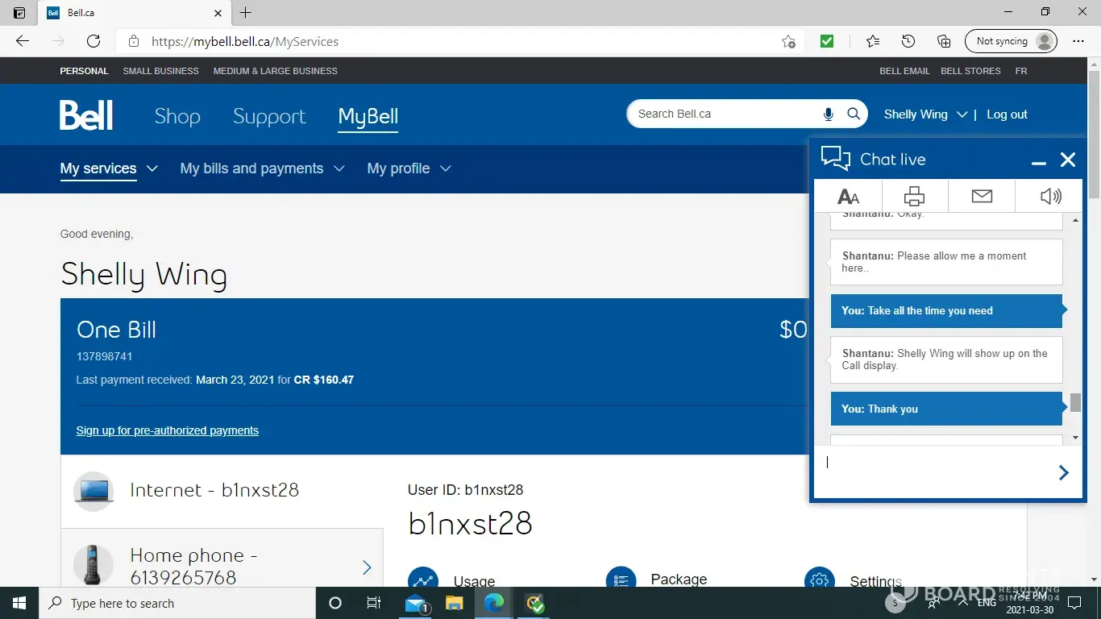
Task: Open Task View on the taskbar
Action: click(x=374, y=603)
